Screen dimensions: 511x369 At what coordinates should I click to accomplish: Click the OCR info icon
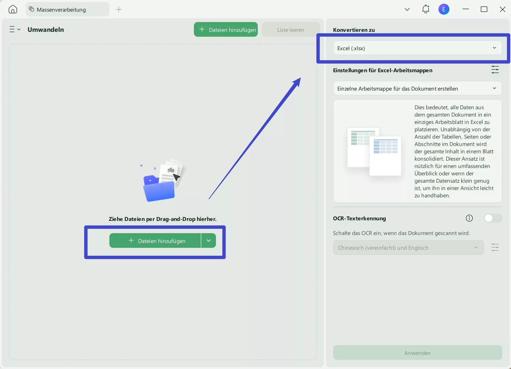(x=469, y=218)
